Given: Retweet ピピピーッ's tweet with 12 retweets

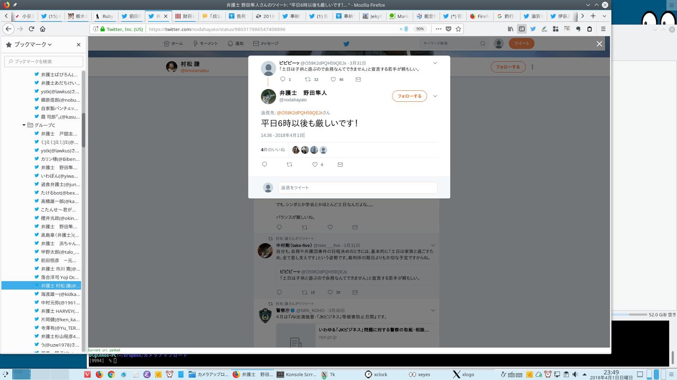Looking at the screenshot, I should click(308, 79).
